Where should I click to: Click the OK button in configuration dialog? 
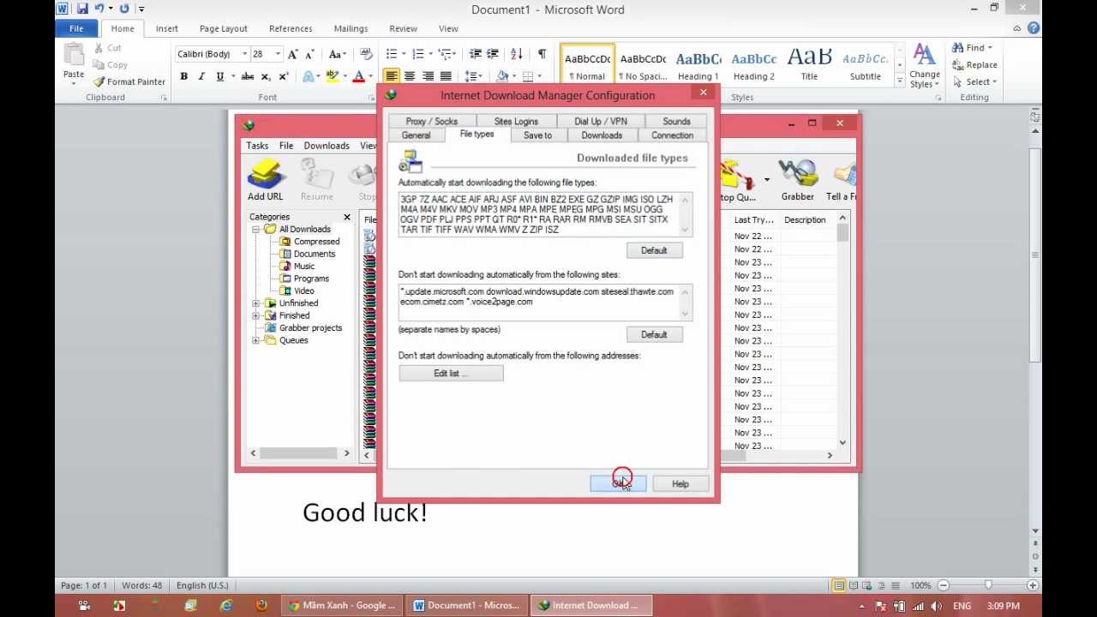click(618, 484)
